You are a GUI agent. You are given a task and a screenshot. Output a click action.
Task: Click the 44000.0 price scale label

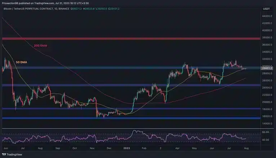pyautogui.click(x=267, y=16)
